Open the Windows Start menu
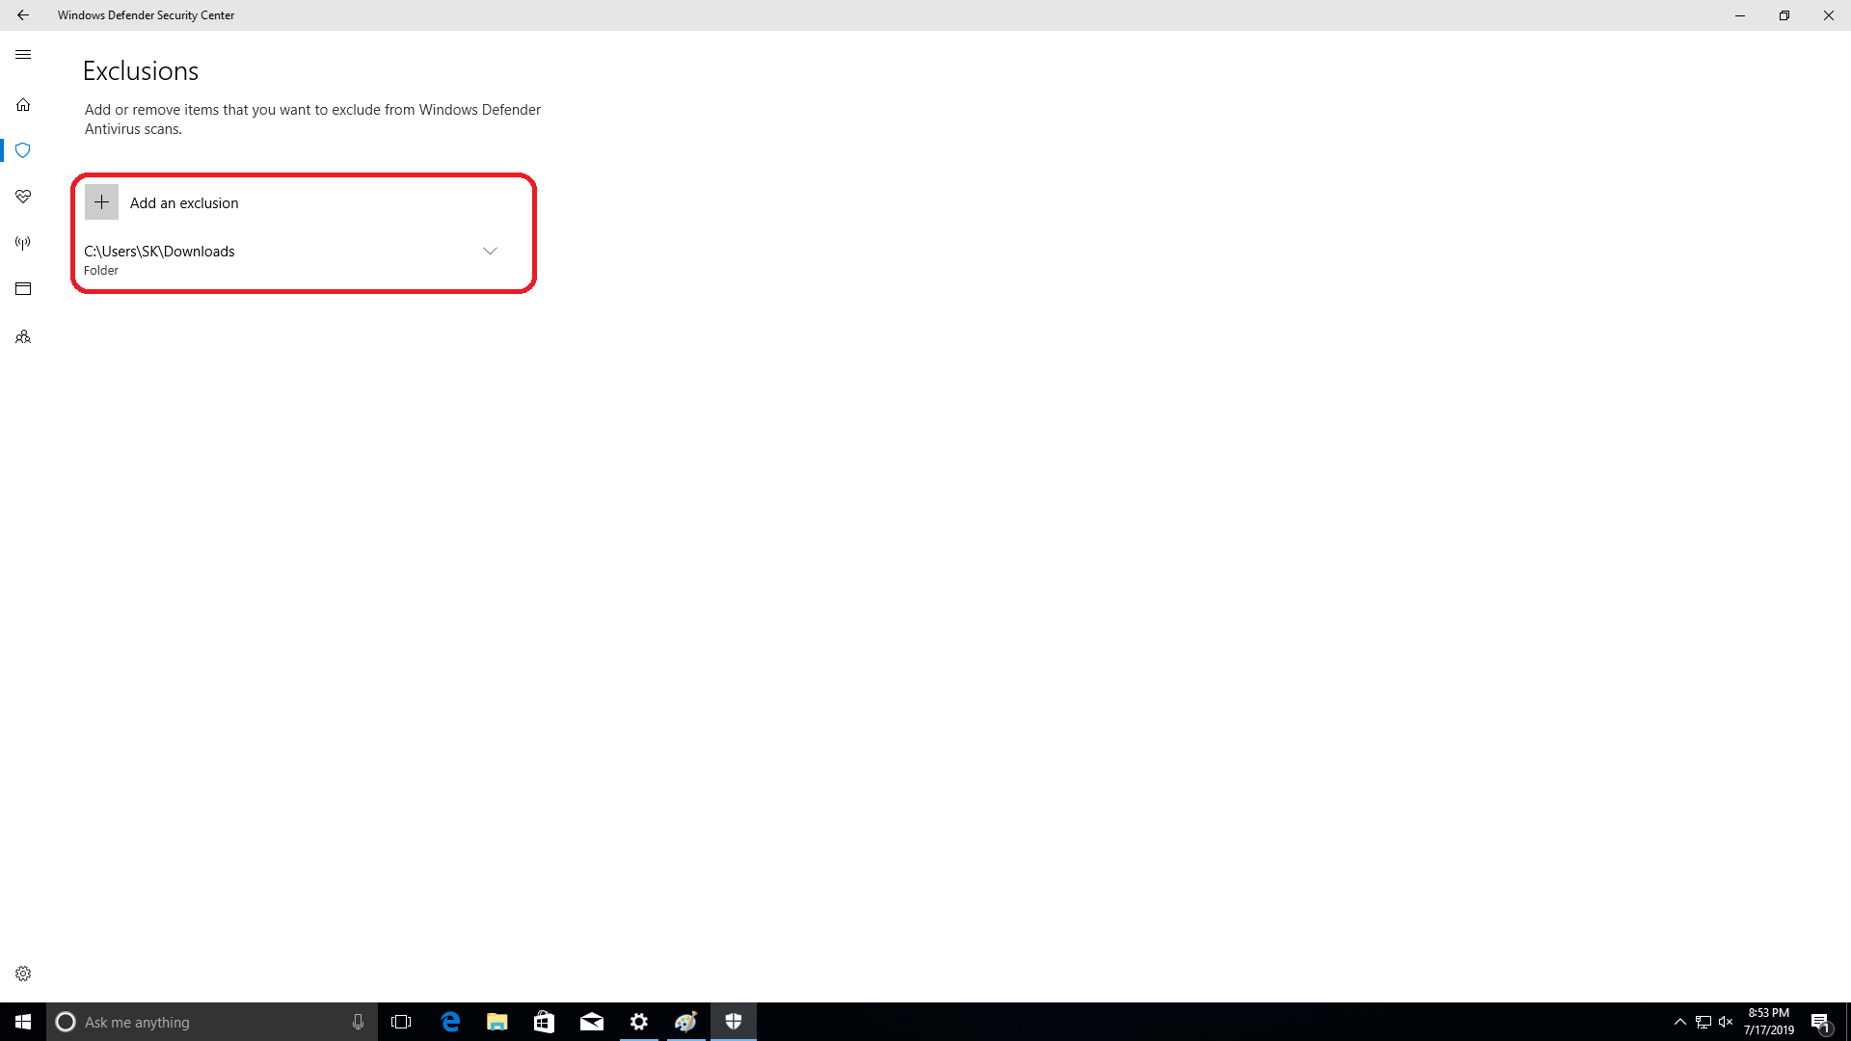Image resolution: width=1851 pixels, height=1041 pixels. coord(23,1022)
